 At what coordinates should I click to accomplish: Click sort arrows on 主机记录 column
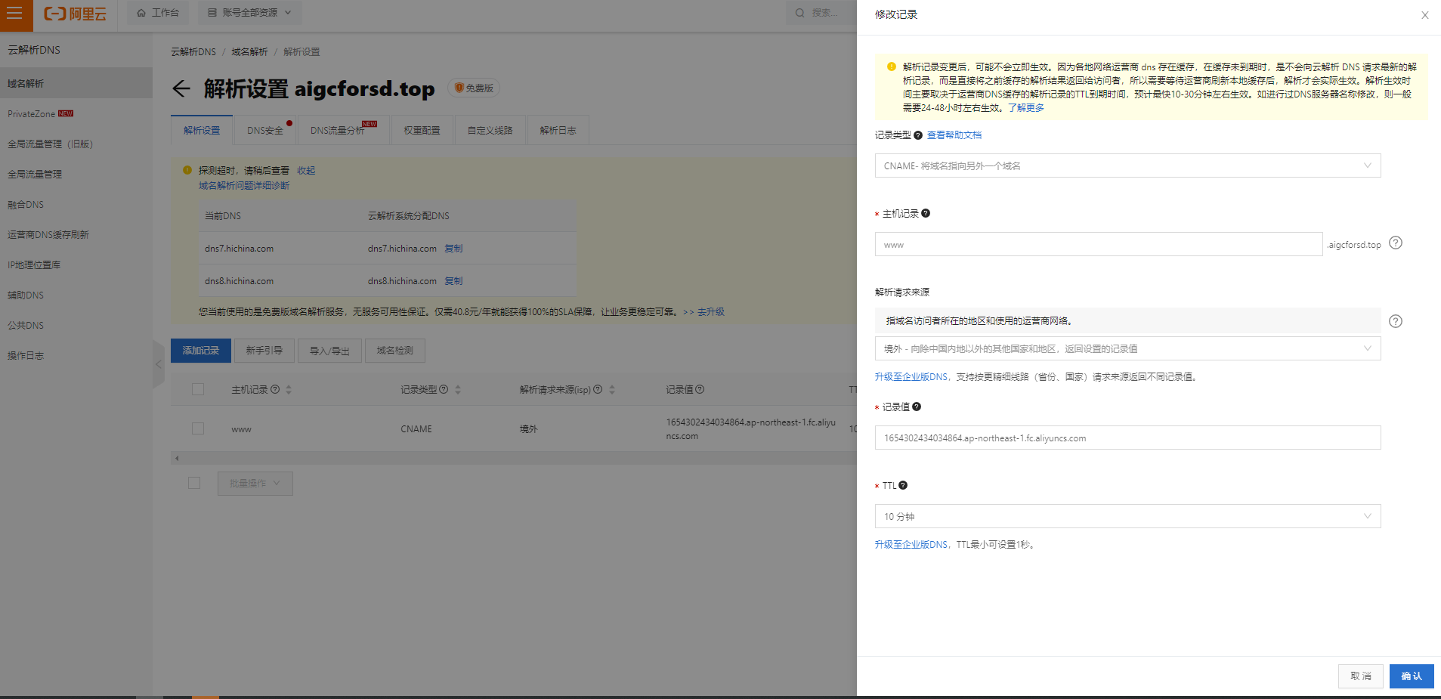[x=289, y=390]
